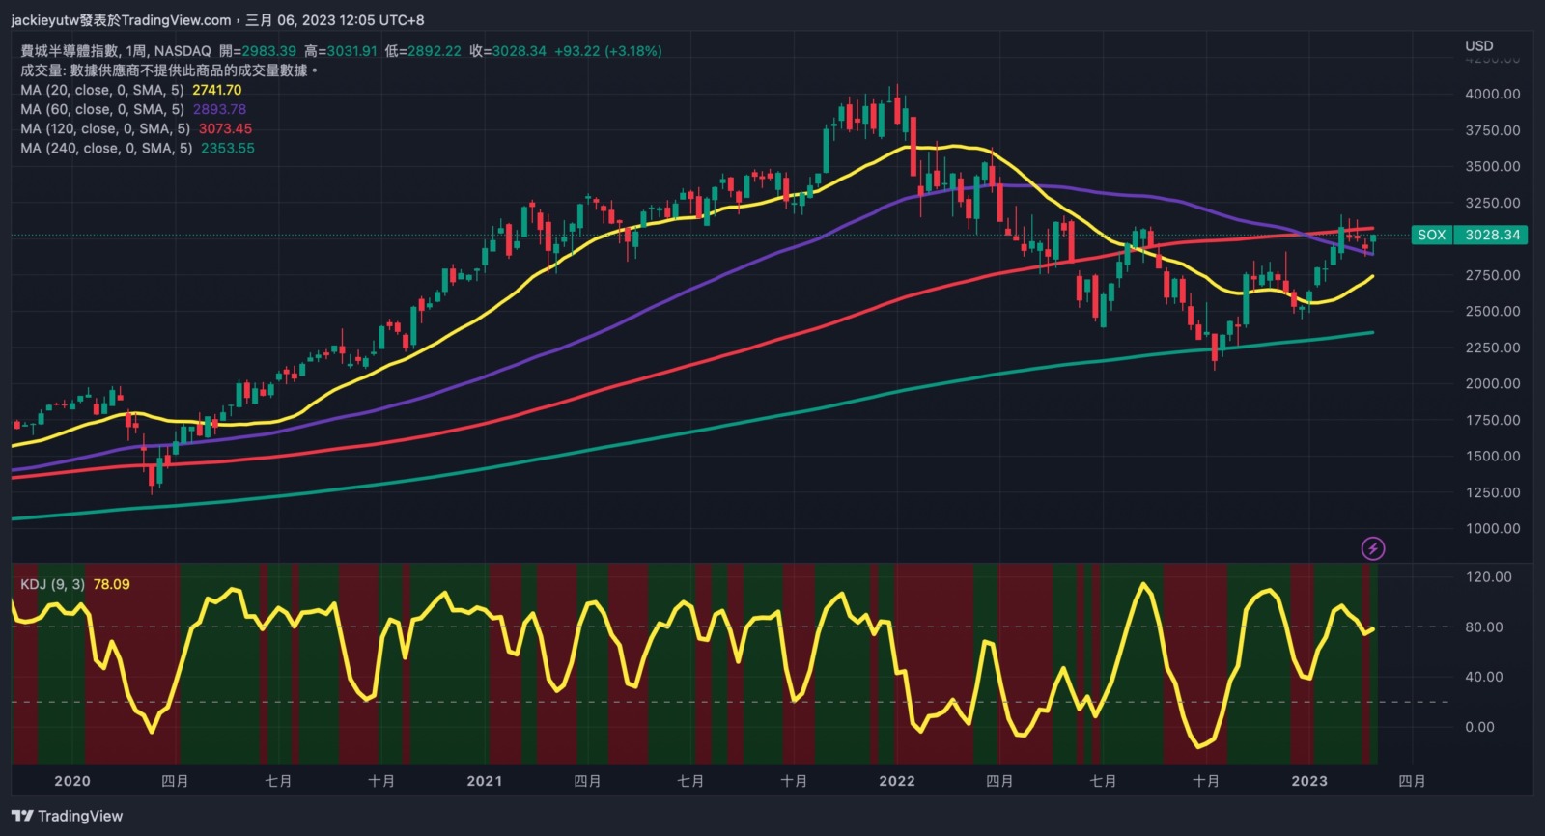Open the USD currency selector

point(1478,45)
